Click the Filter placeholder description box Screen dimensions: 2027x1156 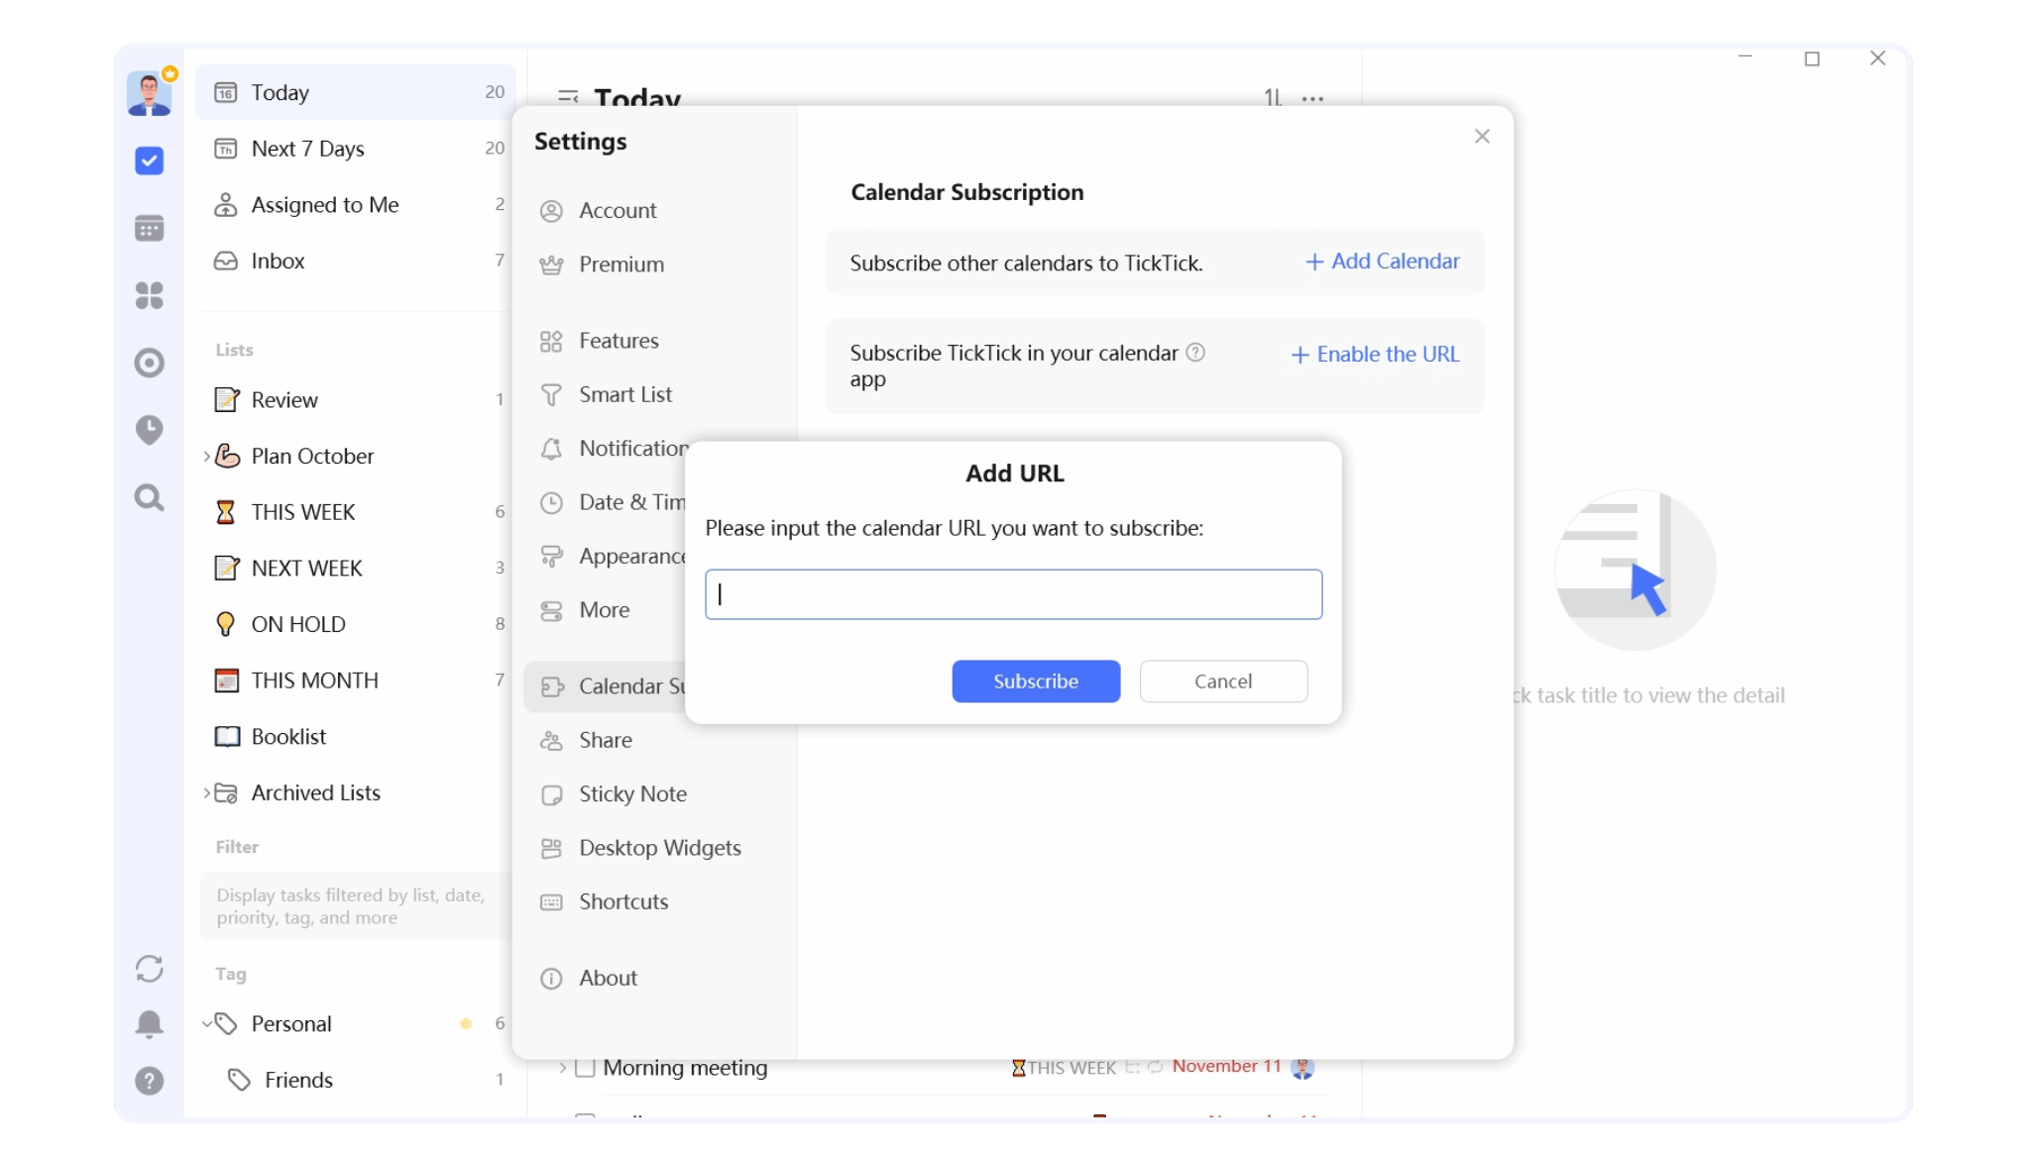(x=354, y=906)
